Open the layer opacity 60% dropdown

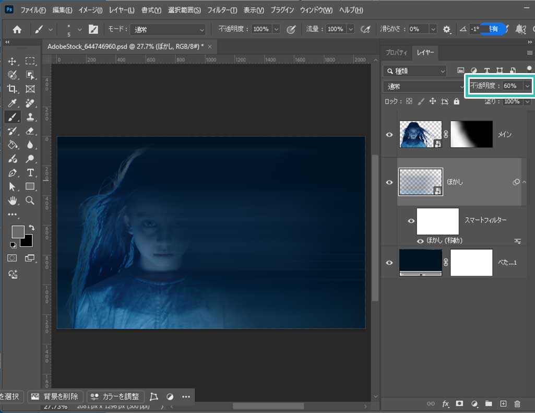pos(528,86)
